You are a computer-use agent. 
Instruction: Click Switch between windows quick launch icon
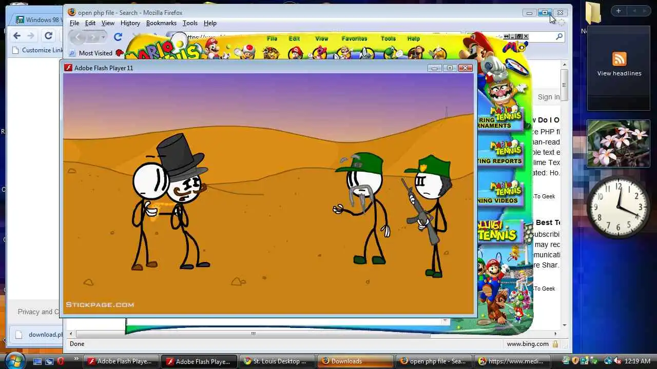tap(49, 361)
